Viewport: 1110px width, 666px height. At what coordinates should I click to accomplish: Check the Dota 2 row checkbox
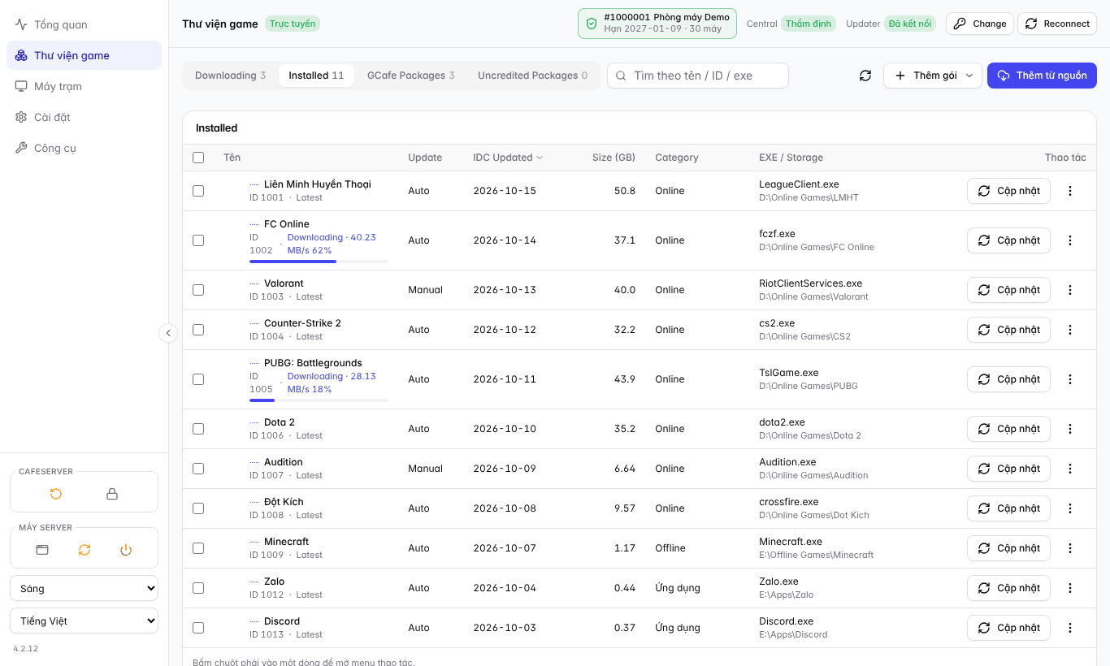[198, 429]
